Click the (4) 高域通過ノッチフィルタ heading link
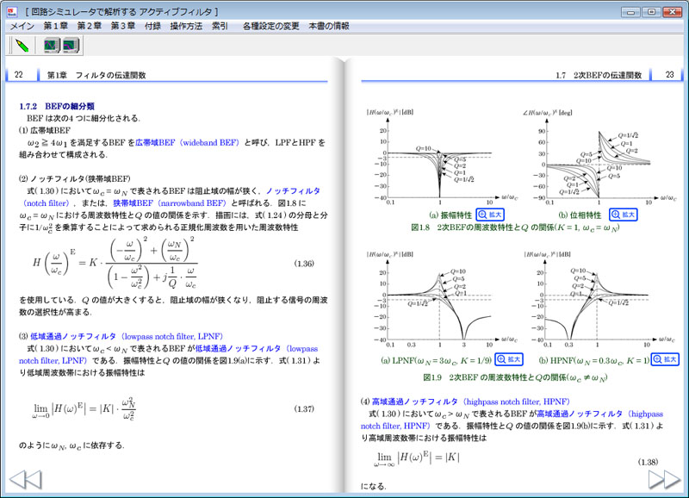Screen dimensions: 689x498 click(x=471, y=402)
